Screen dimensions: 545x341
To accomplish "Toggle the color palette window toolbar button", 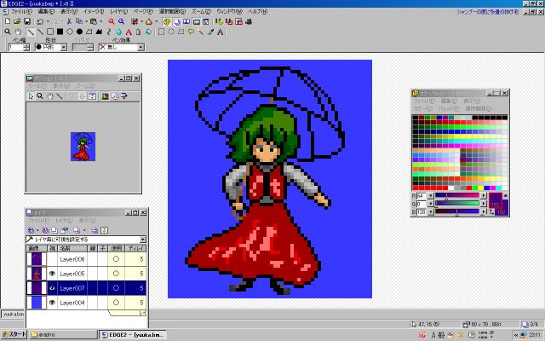I will (x=167, y=21).
